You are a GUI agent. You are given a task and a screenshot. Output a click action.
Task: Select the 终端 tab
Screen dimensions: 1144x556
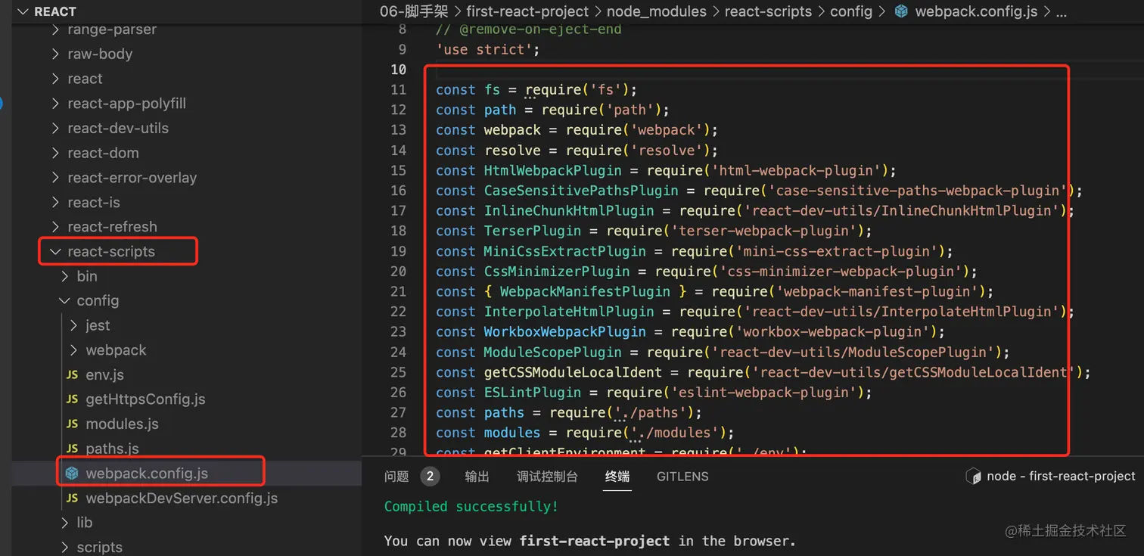pyautogui.click(x=617, y=477)
